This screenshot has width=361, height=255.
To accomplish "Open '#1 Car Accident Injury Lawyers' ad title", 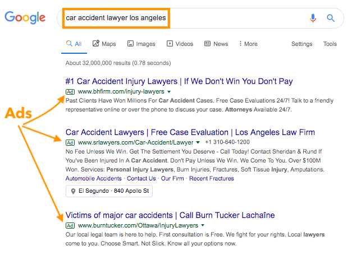I will pyautogui.click(x=179, y=81).
